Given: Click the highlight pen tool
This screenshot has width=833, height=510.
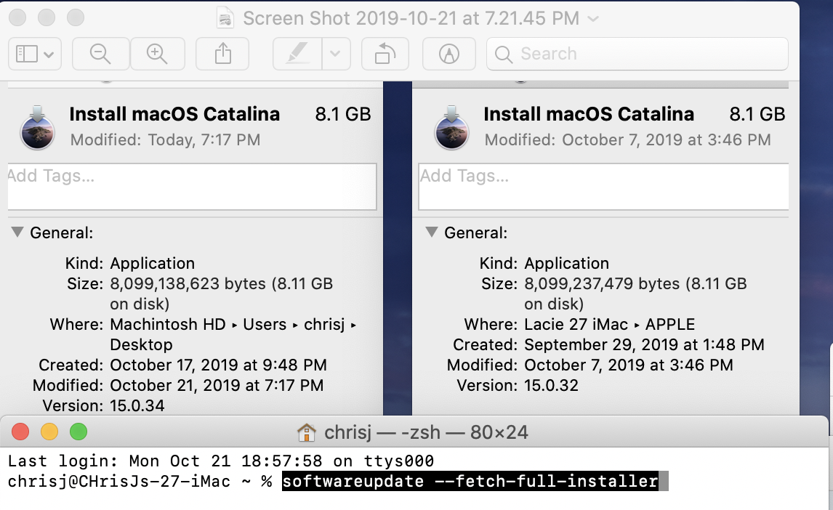Looking at the screenshot, I should 297,54.
